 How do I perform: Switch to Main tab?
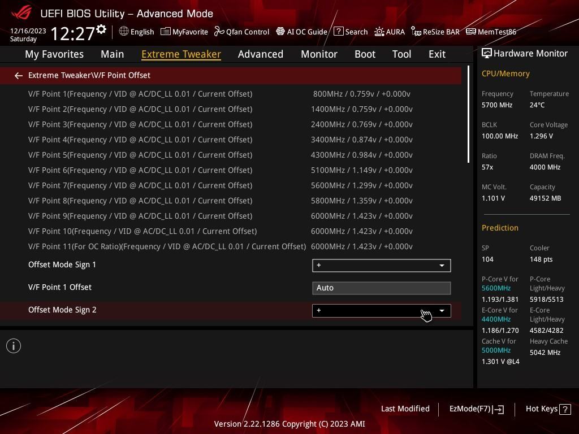(113, 54)
